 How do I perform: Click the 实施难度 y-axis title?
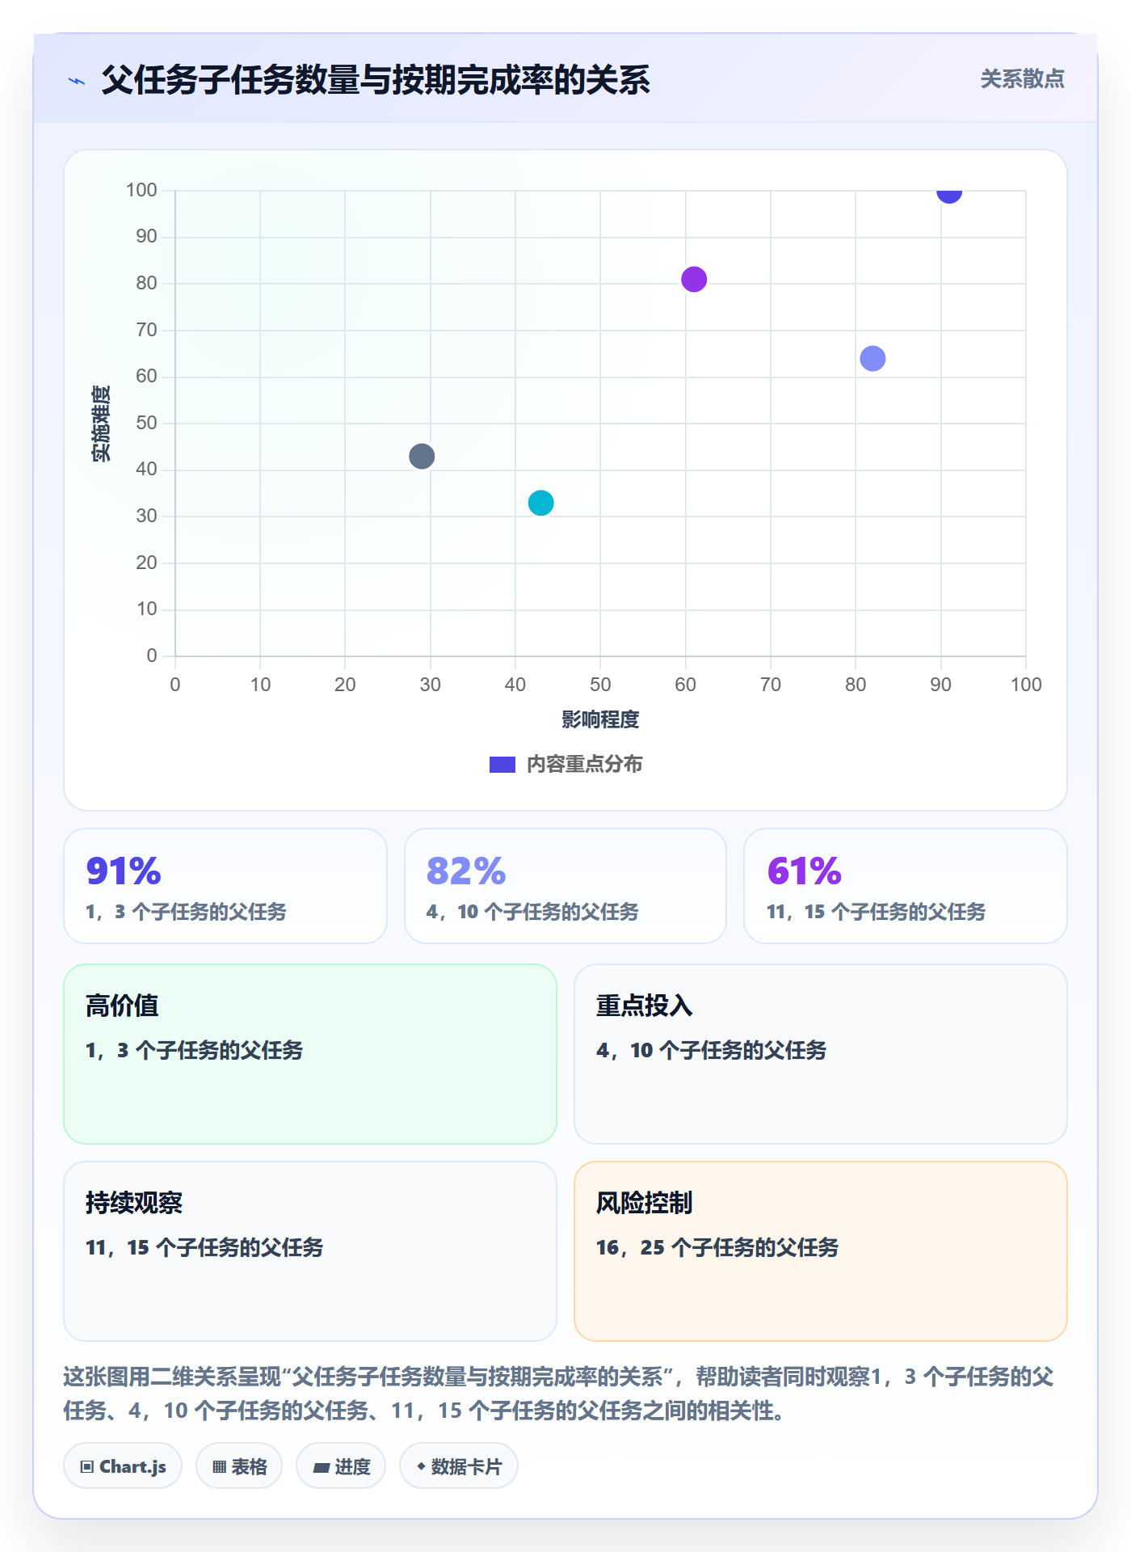click(101, 424)
